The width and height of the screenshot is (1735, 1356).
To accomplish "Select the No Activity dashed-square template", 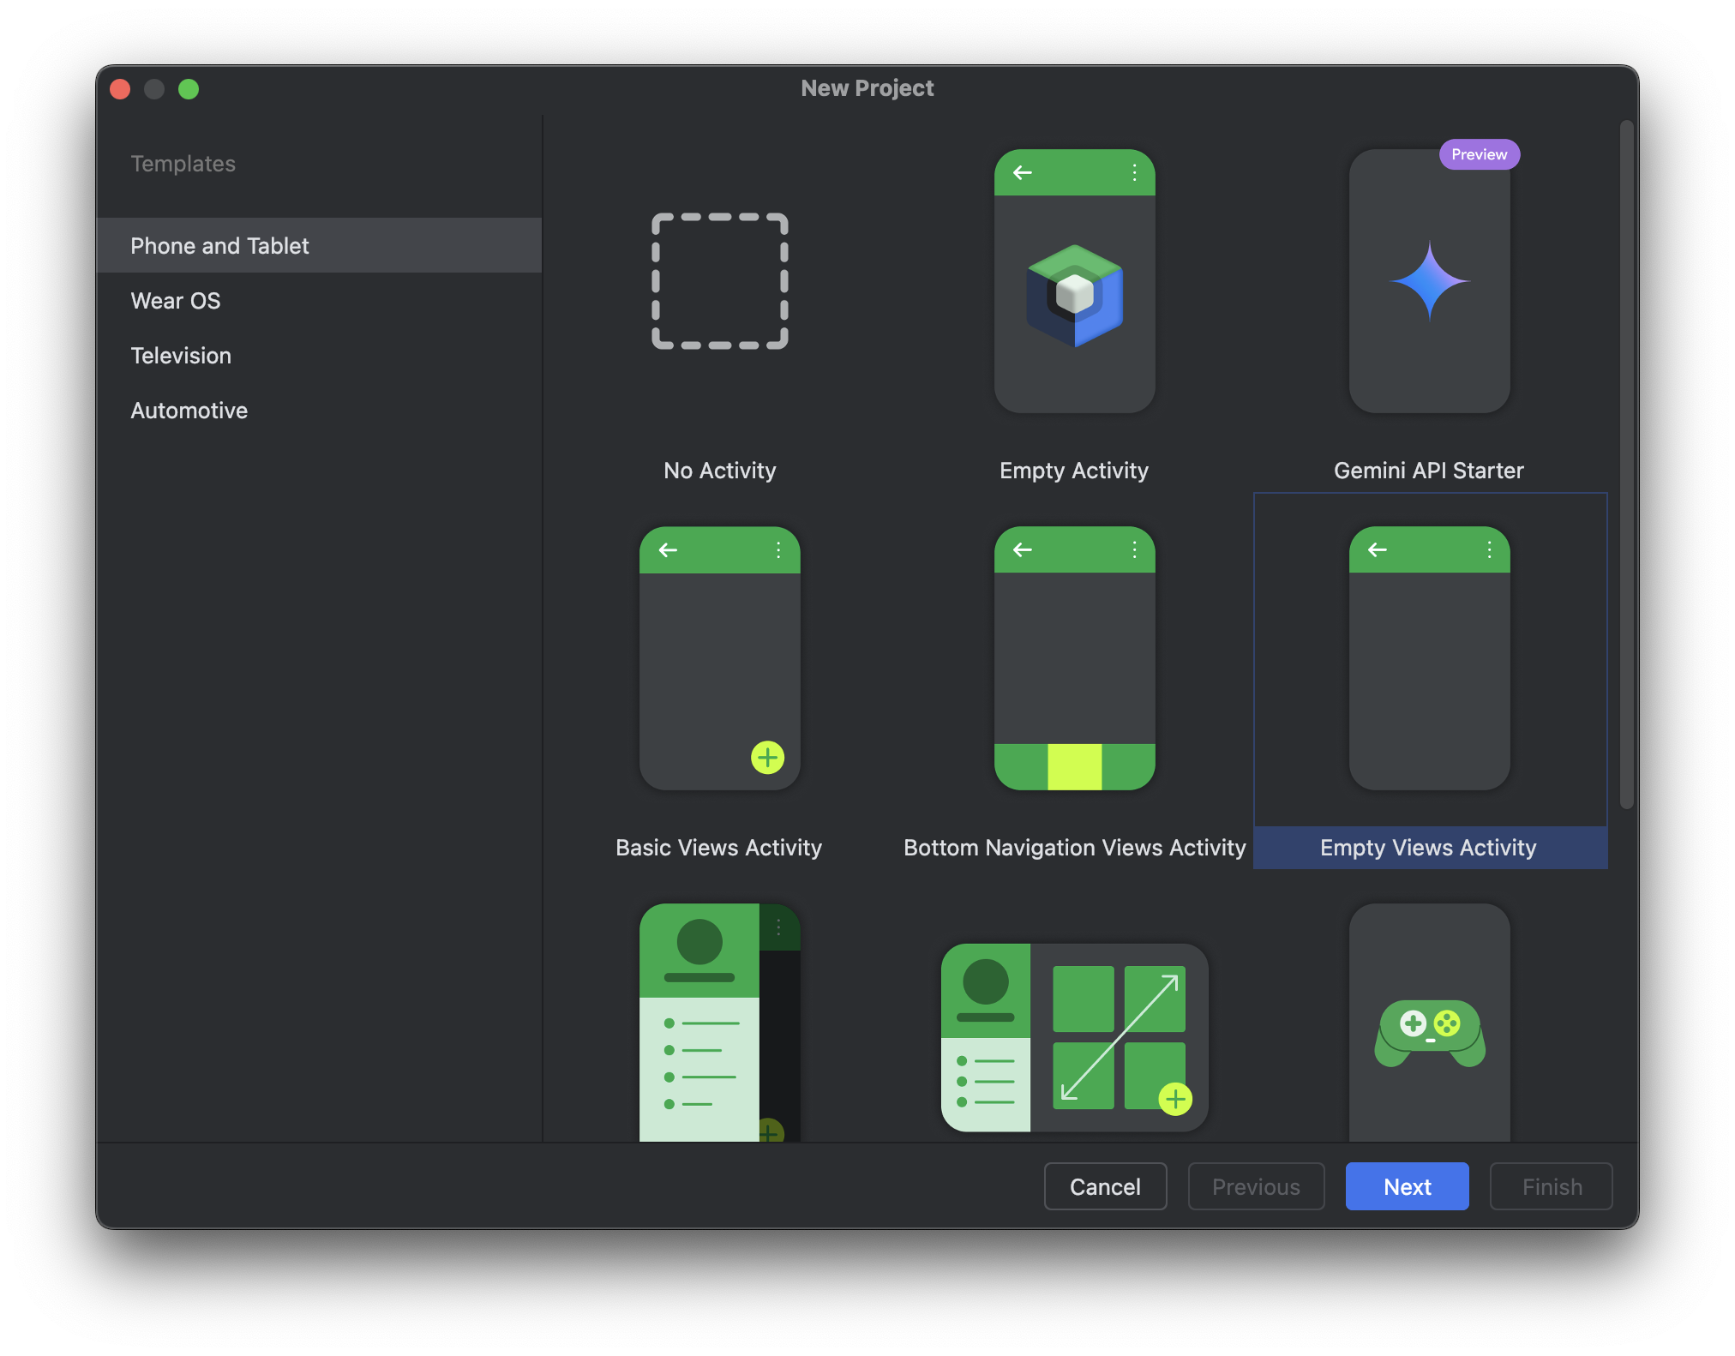I will tap(720, 281).
